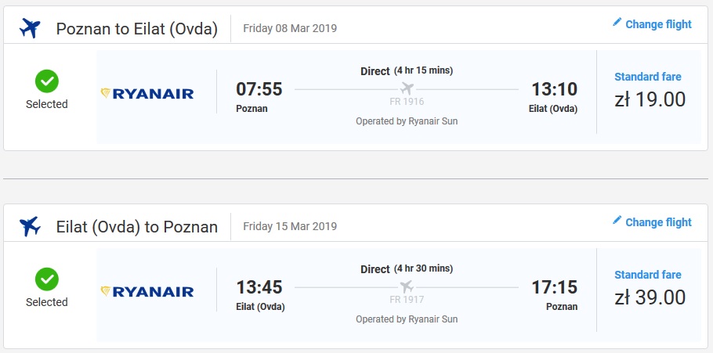This screenshot has height=353, width=713.
Task: Select the Standard fare zł 19.00 price
Action: pos(650,99)
